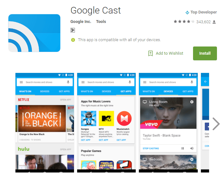Click the pause button under Blank Space
Screen dimensions: 222x175
(x=183, y=148)
